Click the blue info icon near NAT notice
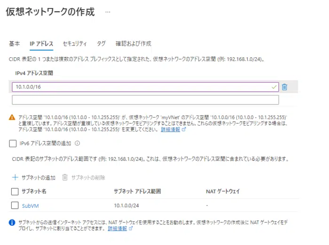This screenshot has width=329, height=245. click(x=12, y=221)
